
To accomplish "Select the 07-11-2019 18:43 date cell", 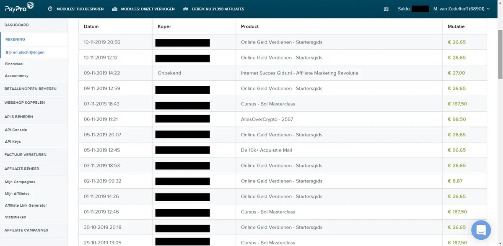I will point(101,104).
